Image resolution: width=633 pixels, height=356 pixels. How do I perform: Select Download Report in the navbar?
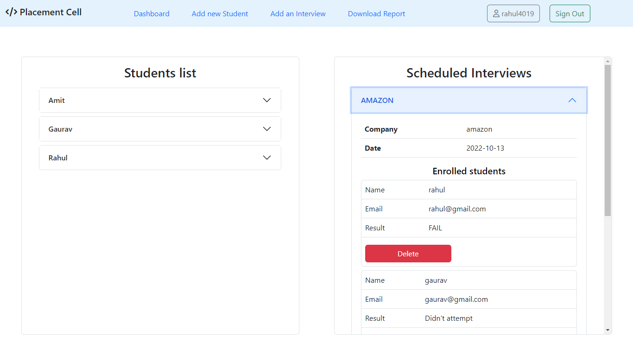coord(376,14)
